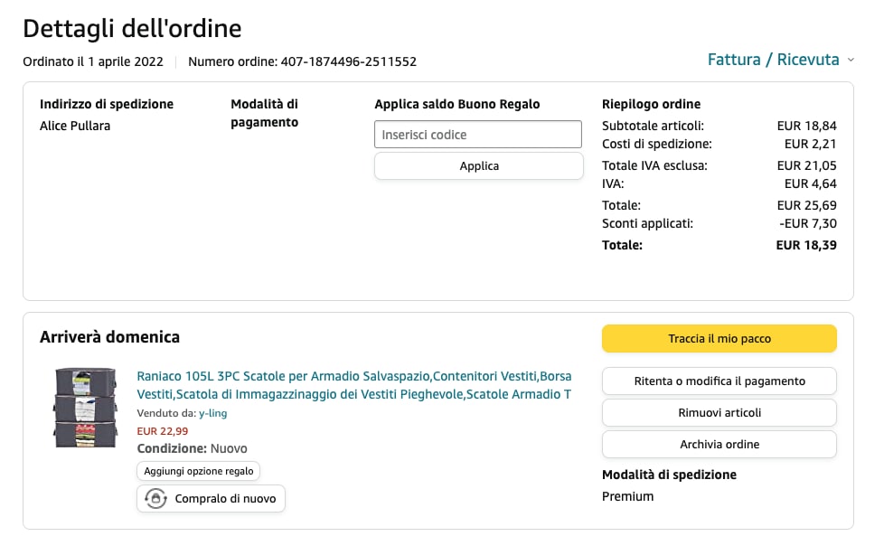Click the Inserisci codice gift code field
Viewport: 884px width, 555px height.
tap(478, 135)
